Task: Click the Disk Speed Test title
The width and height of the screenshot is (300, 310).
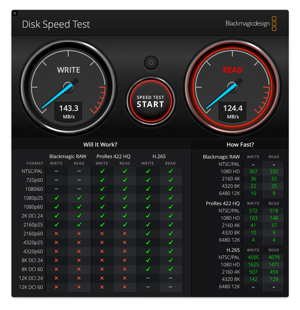Action: click(56, 24)
